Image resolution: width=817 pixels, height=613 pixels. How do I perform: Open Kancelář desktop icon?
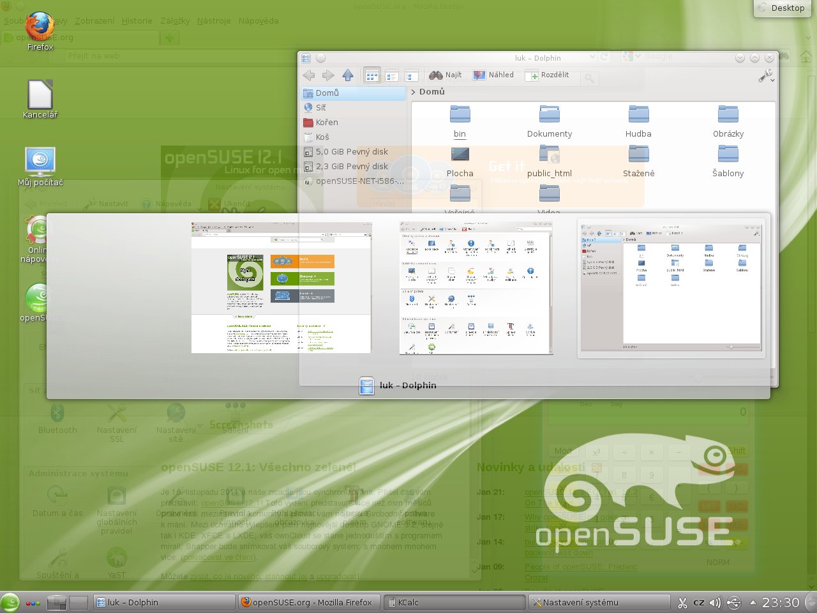pyautogui.click(x=40, y=99)
